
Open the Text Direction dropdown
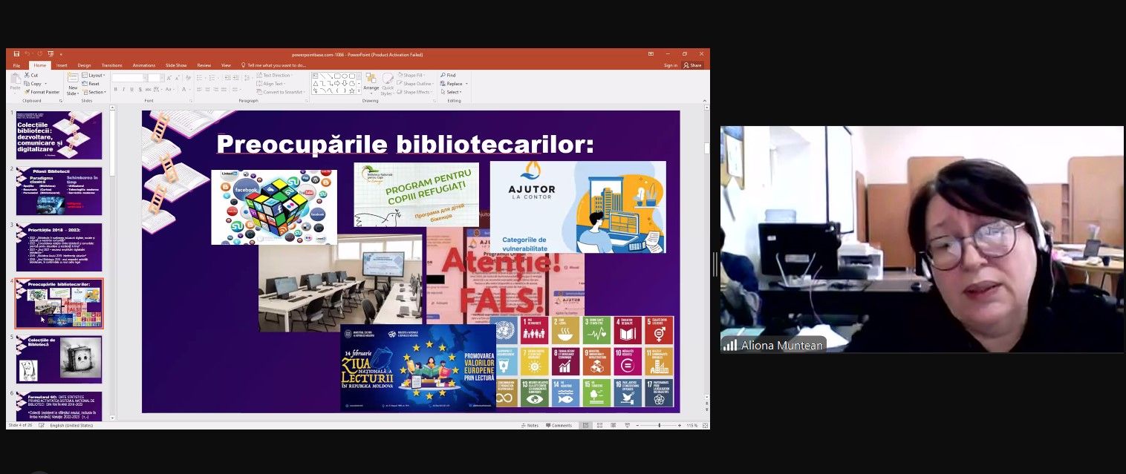tap(275, 75)
